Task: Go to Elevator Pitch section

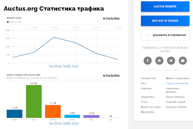Action: tap(149, 78)
